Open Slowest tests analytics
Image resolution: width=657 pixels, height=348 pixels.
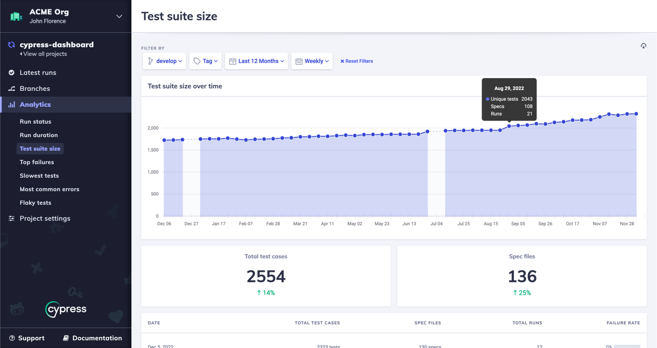(x=39, y=175)
